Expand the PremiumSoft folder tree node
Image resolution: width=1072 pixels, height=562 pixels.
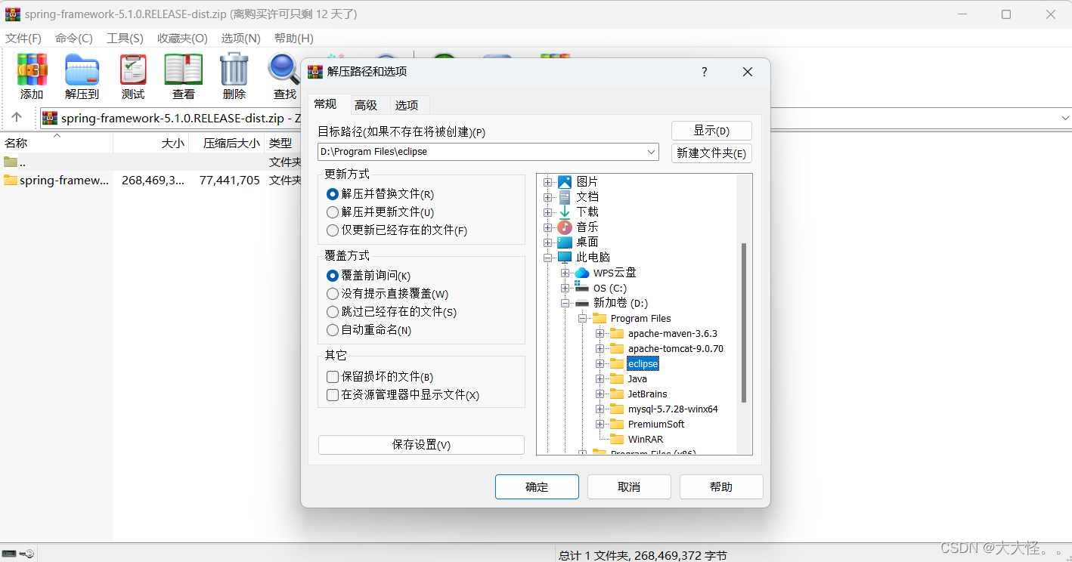click(x=600, y=424)
